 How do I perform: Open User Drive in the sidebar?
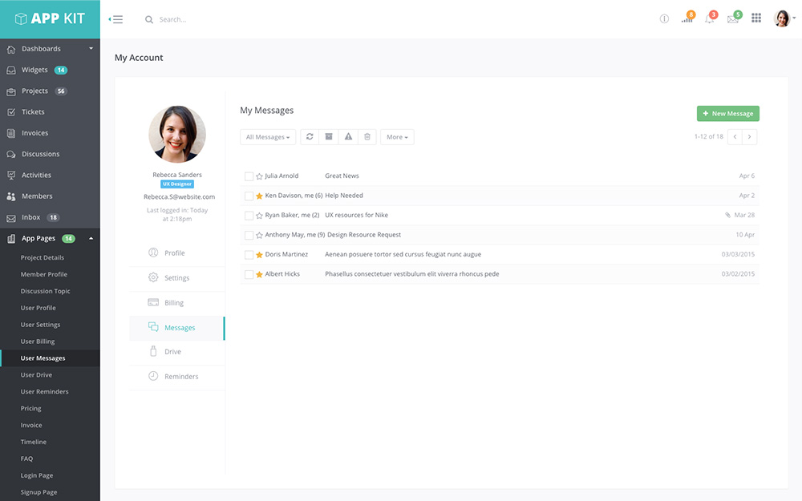click(36, 375)
